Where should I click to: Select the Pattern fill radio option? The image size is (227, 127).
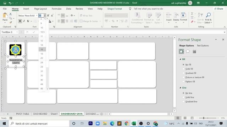(x=183, y=81)
